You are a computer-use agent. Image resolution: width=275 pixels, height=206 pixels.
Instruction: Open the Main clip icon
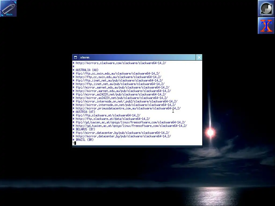(8, 8)
